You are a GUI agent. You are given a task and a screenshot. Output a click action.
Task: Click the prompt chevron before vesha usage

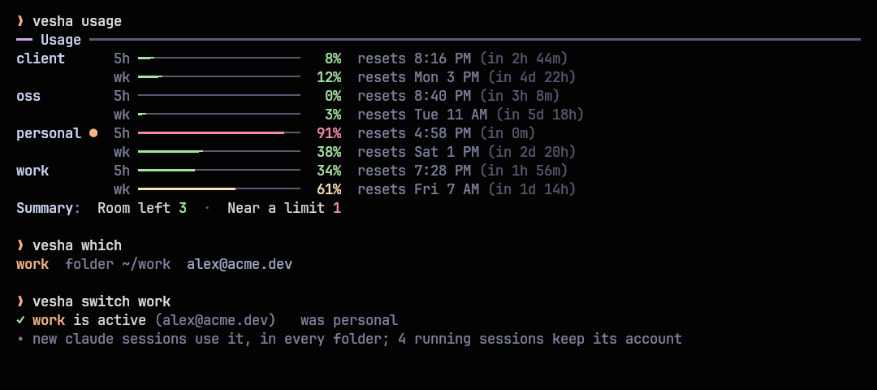point(20,22)
